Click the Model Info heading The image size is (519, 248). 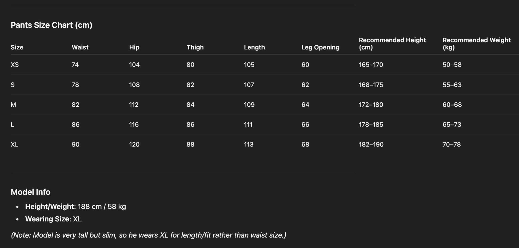click(x=30, y=192)
